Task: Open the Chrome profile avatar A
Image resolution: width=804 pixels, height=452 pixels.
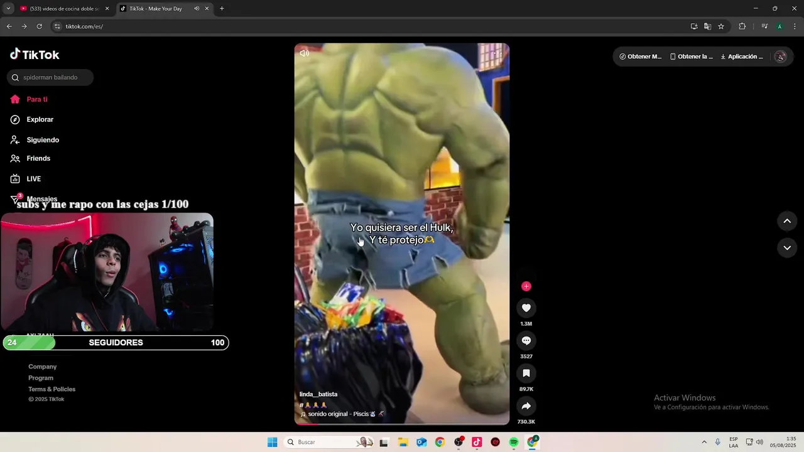Action: tap(780, 26)
